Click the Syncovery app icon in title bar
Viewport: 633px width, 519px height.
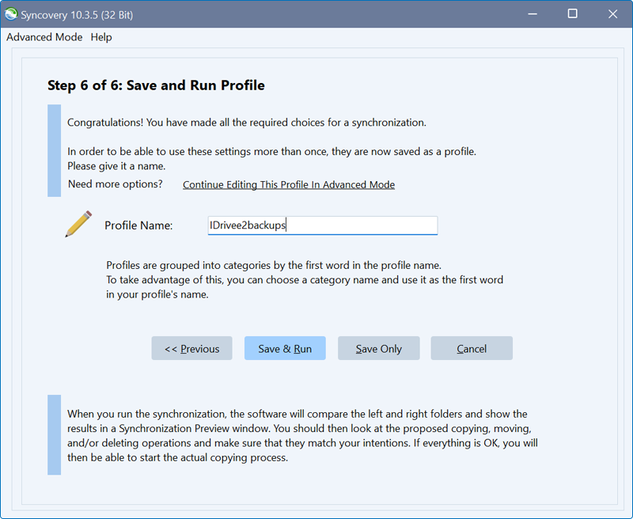(x=11, y=14)
